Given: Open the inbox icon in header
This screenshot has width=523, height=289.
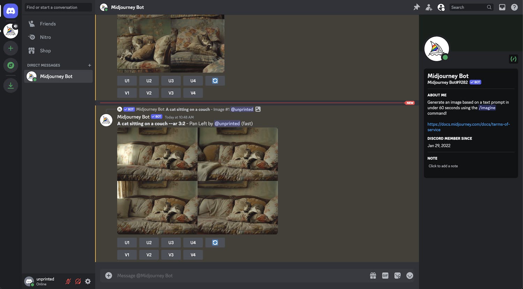Looking at the screenshot, I should [x=502, y=7].
